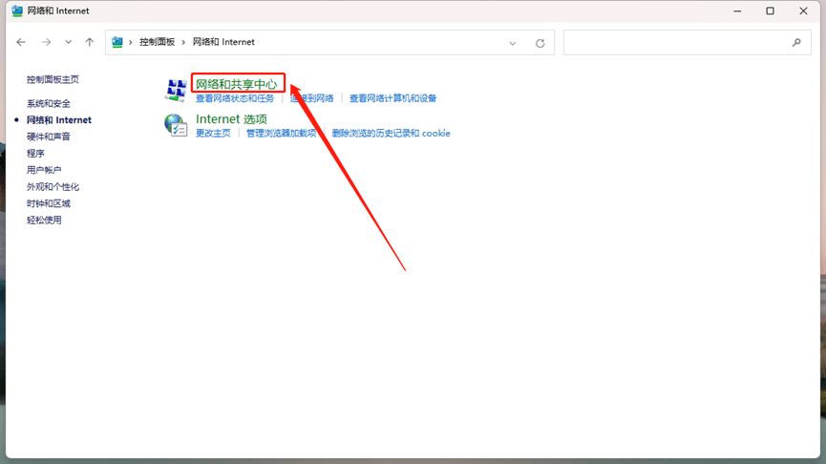
Task: Select 控制面板 breadcrumb in address bar
Action: [x=157, y=42]
